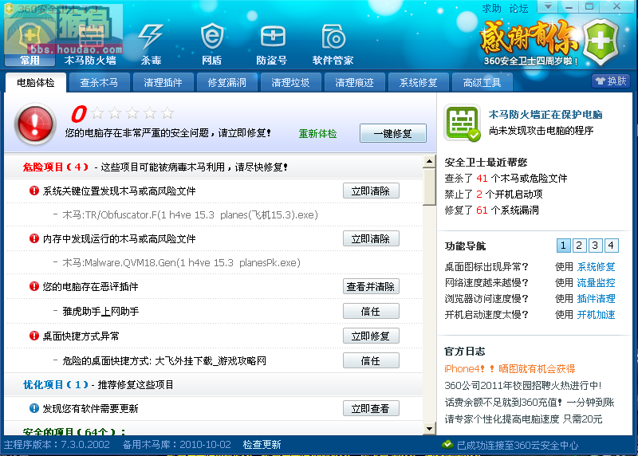Open the iPhone4 晒图就有机会获得 news link
The width and height of the screenshot is (638, 456).
tap(510, 369)
